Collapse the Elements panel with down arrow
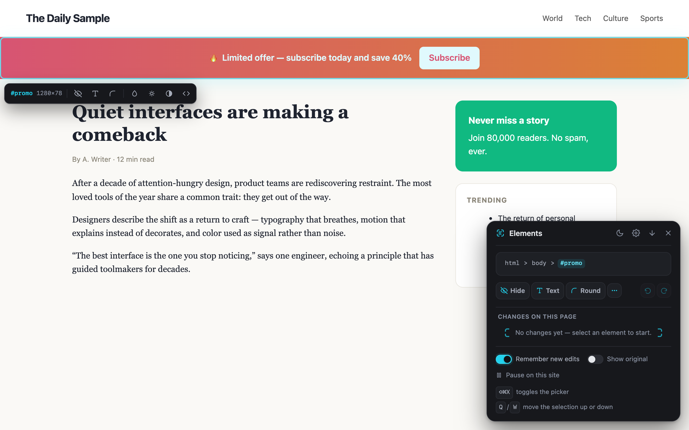 (652, 233)
